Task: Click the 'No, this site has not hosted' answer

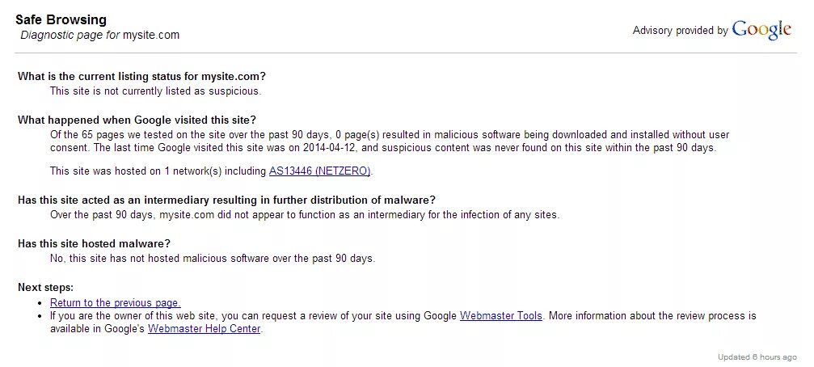Action: tap(213, 258)
